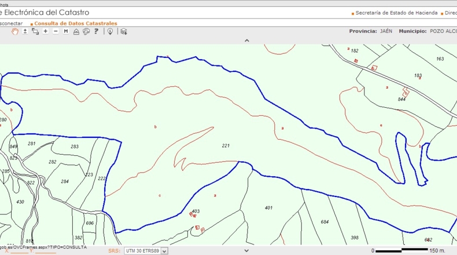Click parcel 221 on the map
The width and height of the screenshot is (457, 255).
point(226,145)
